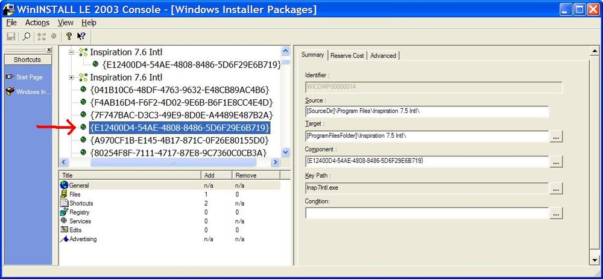The image size is (603, 279).
Task: Click green dot beside {7F747BAC-D3C3-49E9-8D0E-A4489E487B2A}
Action: click(83, 115)
